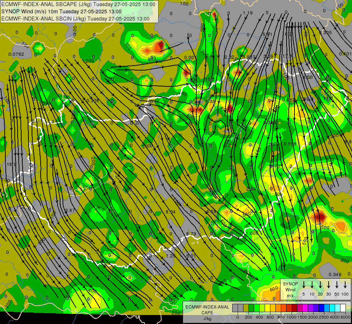Click the SYNOP Wind 10m title line
Image resolution: width=352 pixels, height=324 pixels.
pyautogui.click(x=61, y=12)
